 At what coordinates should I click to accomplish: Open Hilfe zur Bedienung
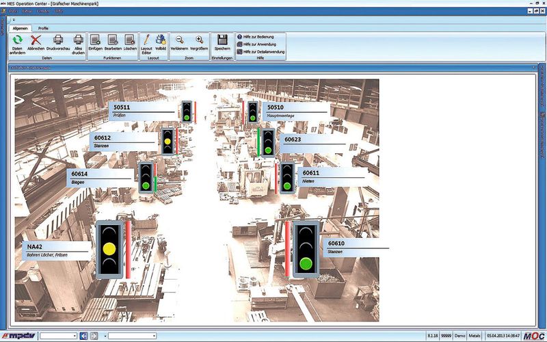click(255, 37)
